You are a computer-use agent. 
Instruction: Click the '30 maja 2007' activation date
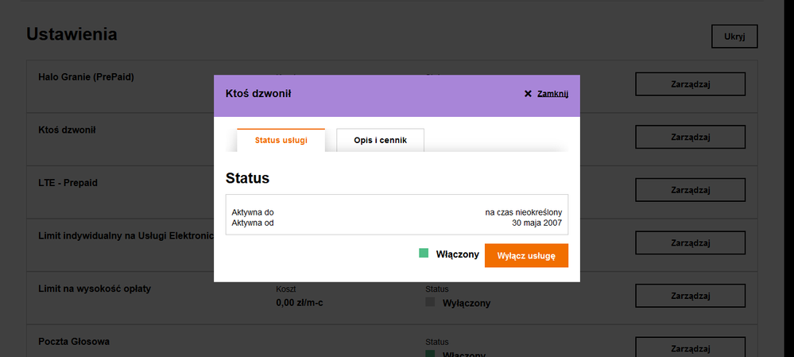coord(536,223)
